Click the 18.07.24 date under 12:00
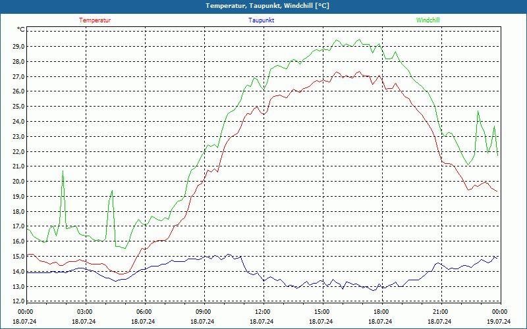 pos(262,321)
